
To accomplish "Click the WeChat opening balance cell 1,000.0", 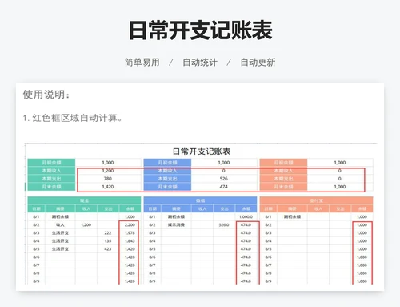I will tap(246, 216).
